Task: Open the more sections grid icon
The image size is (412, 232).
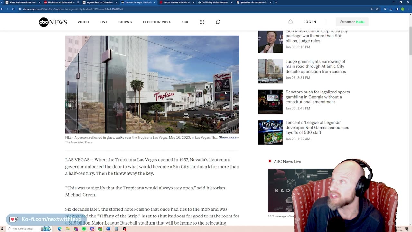Action: [202, 22]
